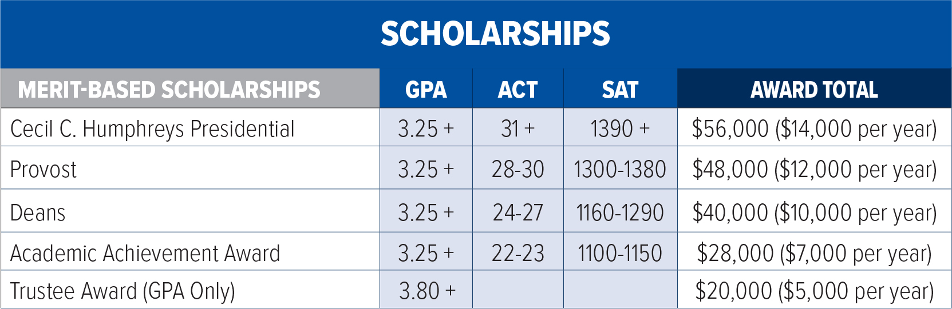Click the Award Total column header

click(x=814, y=90)
